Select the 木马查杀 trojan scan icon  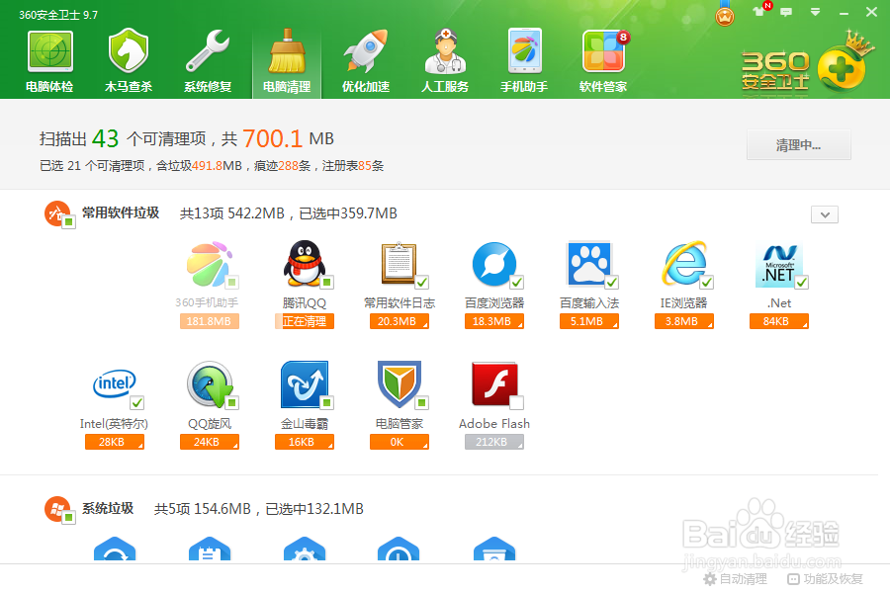coord(129,59)
